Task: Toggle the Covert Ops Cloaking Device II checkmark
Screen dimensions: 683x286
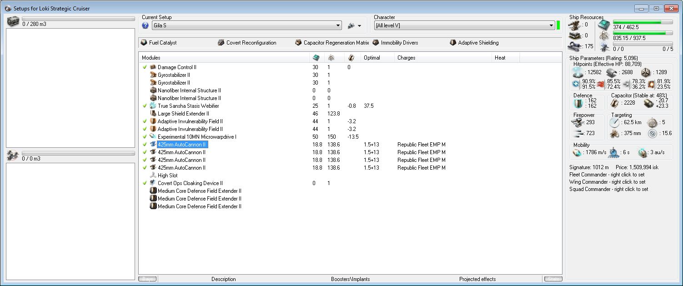Action: tap(145, 183)
